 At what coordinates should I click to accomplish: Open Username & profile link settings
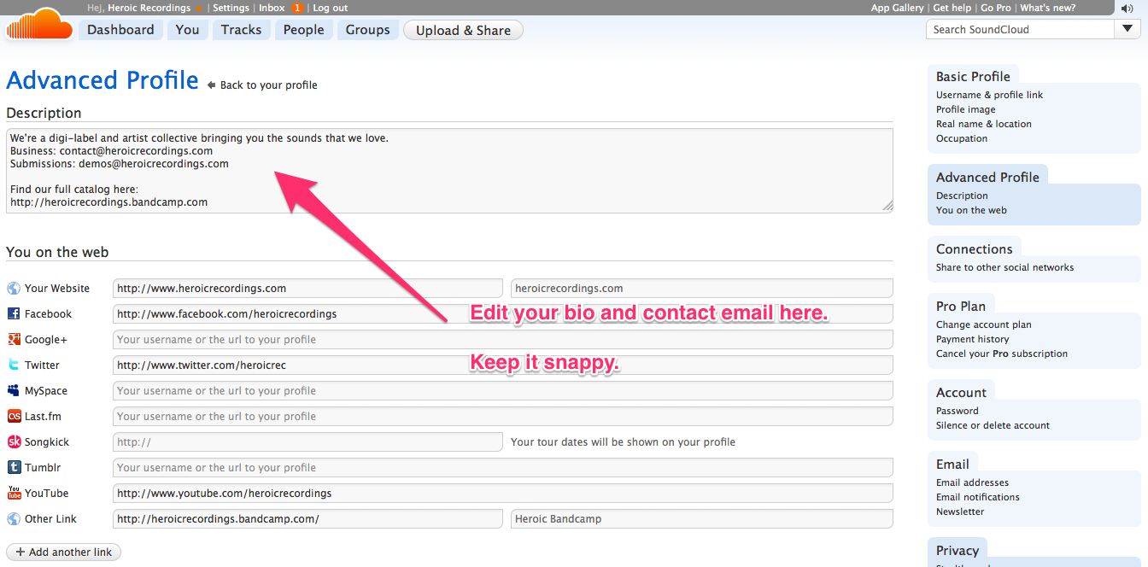(989, 95)
